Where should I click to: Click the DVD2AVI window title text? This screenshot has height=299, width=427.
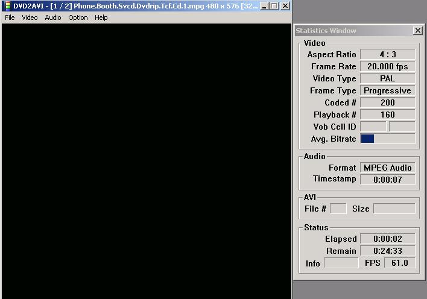[135, 6]
